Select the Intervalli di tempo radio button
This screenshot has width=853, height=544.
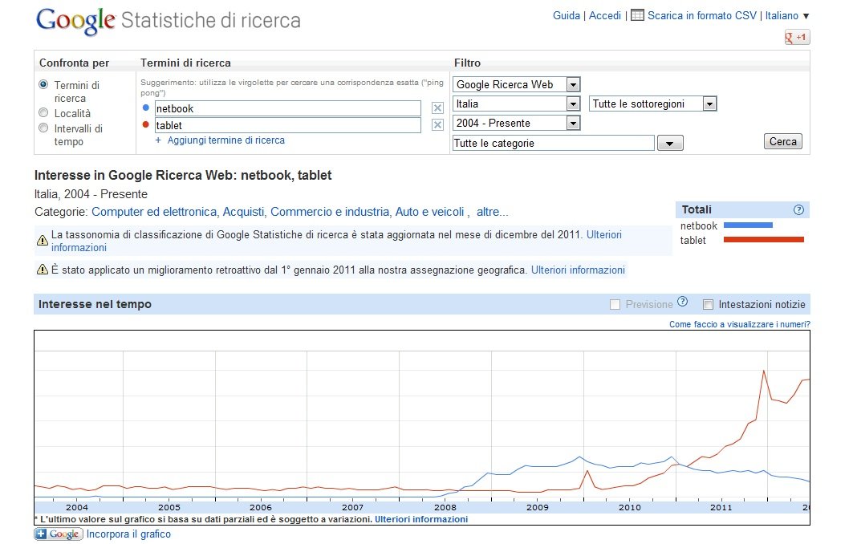coord(43,128)
